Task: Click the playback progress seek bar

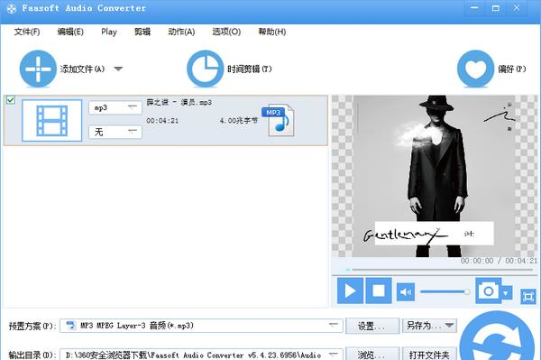Action: [440, 270]
